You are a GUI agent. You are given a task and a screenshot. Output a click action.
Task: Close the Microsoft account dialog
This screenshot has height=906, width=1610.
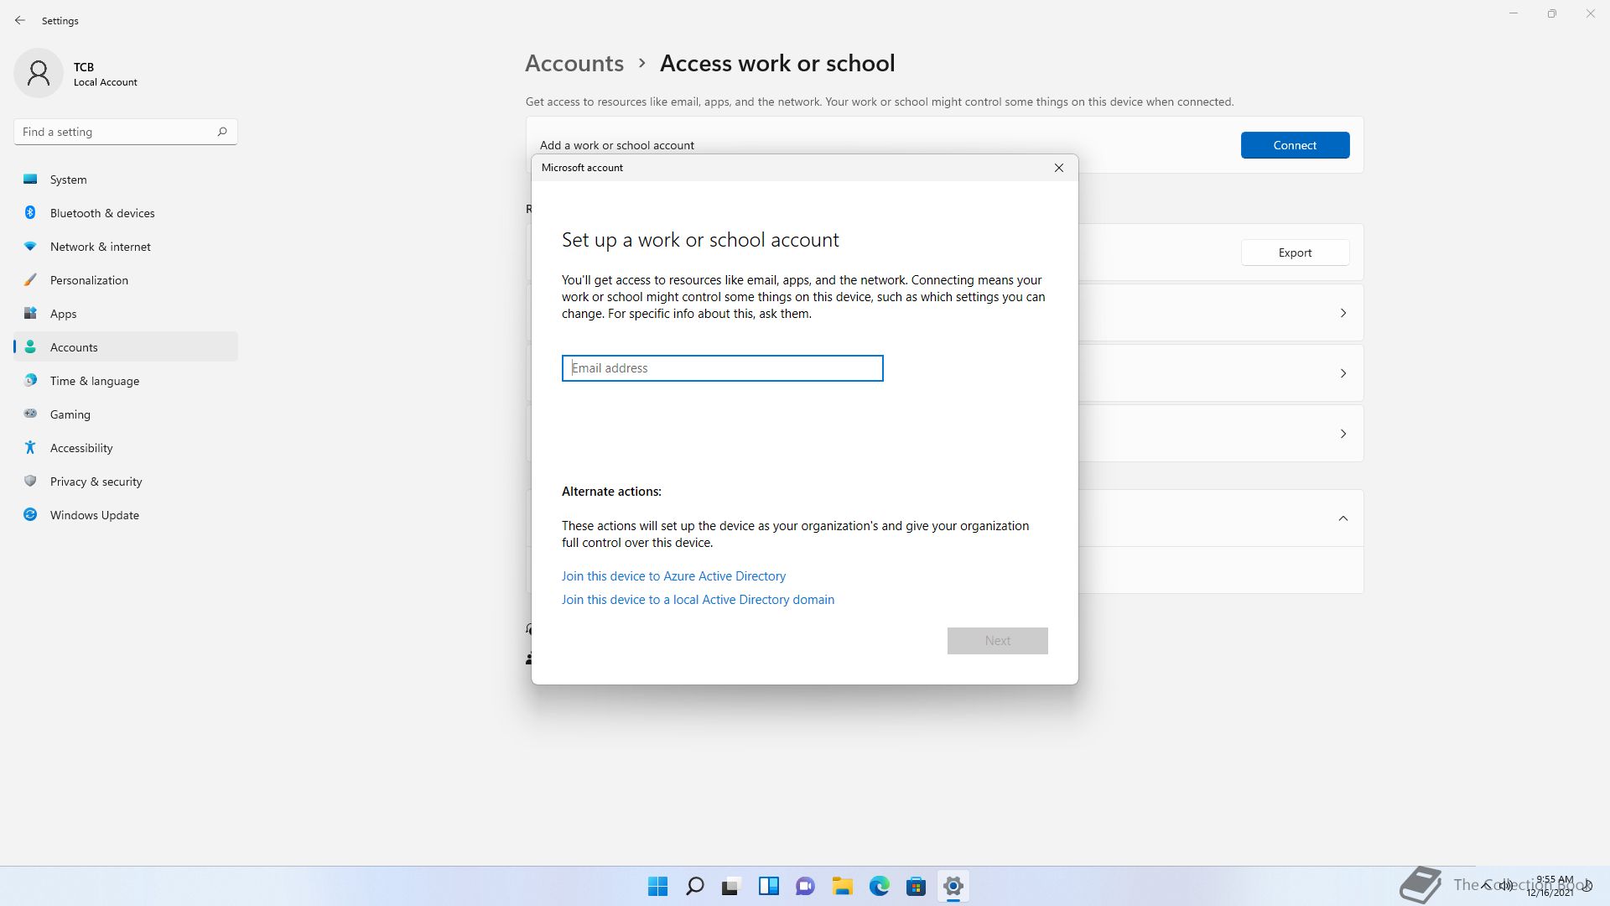pos(1059,168)
